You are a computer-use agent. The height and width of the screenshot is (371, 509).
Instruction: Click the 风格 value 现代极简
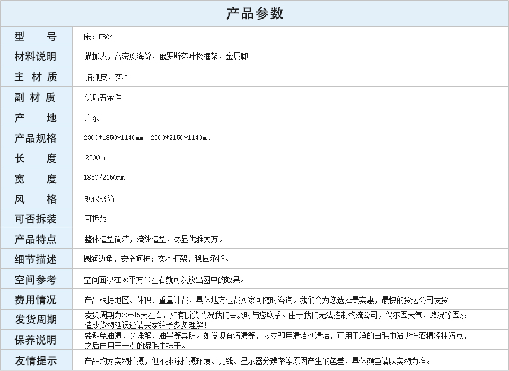tap(99, 199)
